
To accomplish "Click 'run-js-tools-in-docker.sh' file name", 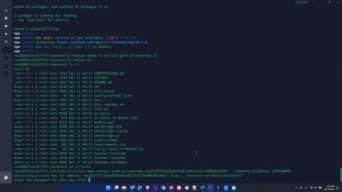I will 119,149.
